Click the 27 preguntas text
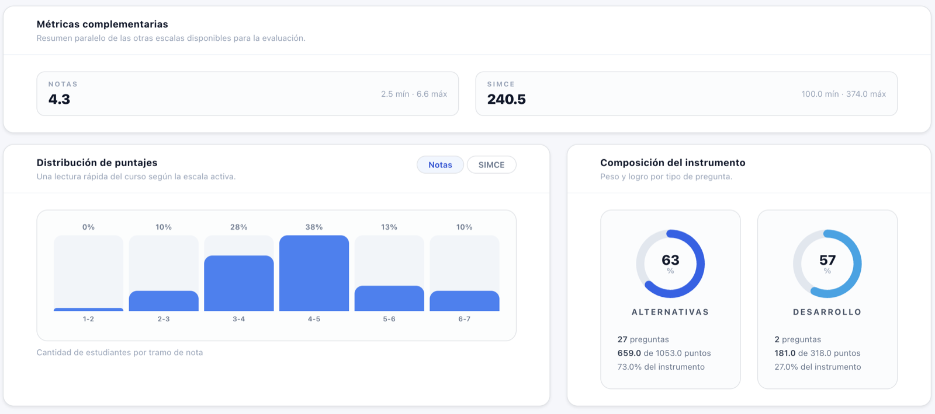Screen dimensions: 935x414 643,339
